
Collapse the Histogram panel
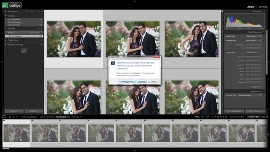point(264,11)
